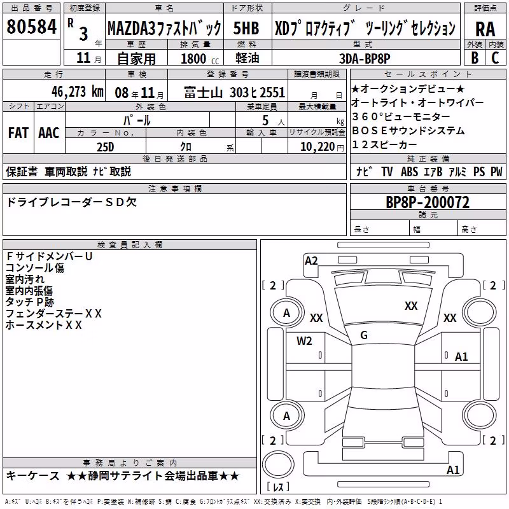Viewport: 509px width, 509px height.
Task: Click the caution note ドライブレコーダーSD欠
Action: point(71,202)
